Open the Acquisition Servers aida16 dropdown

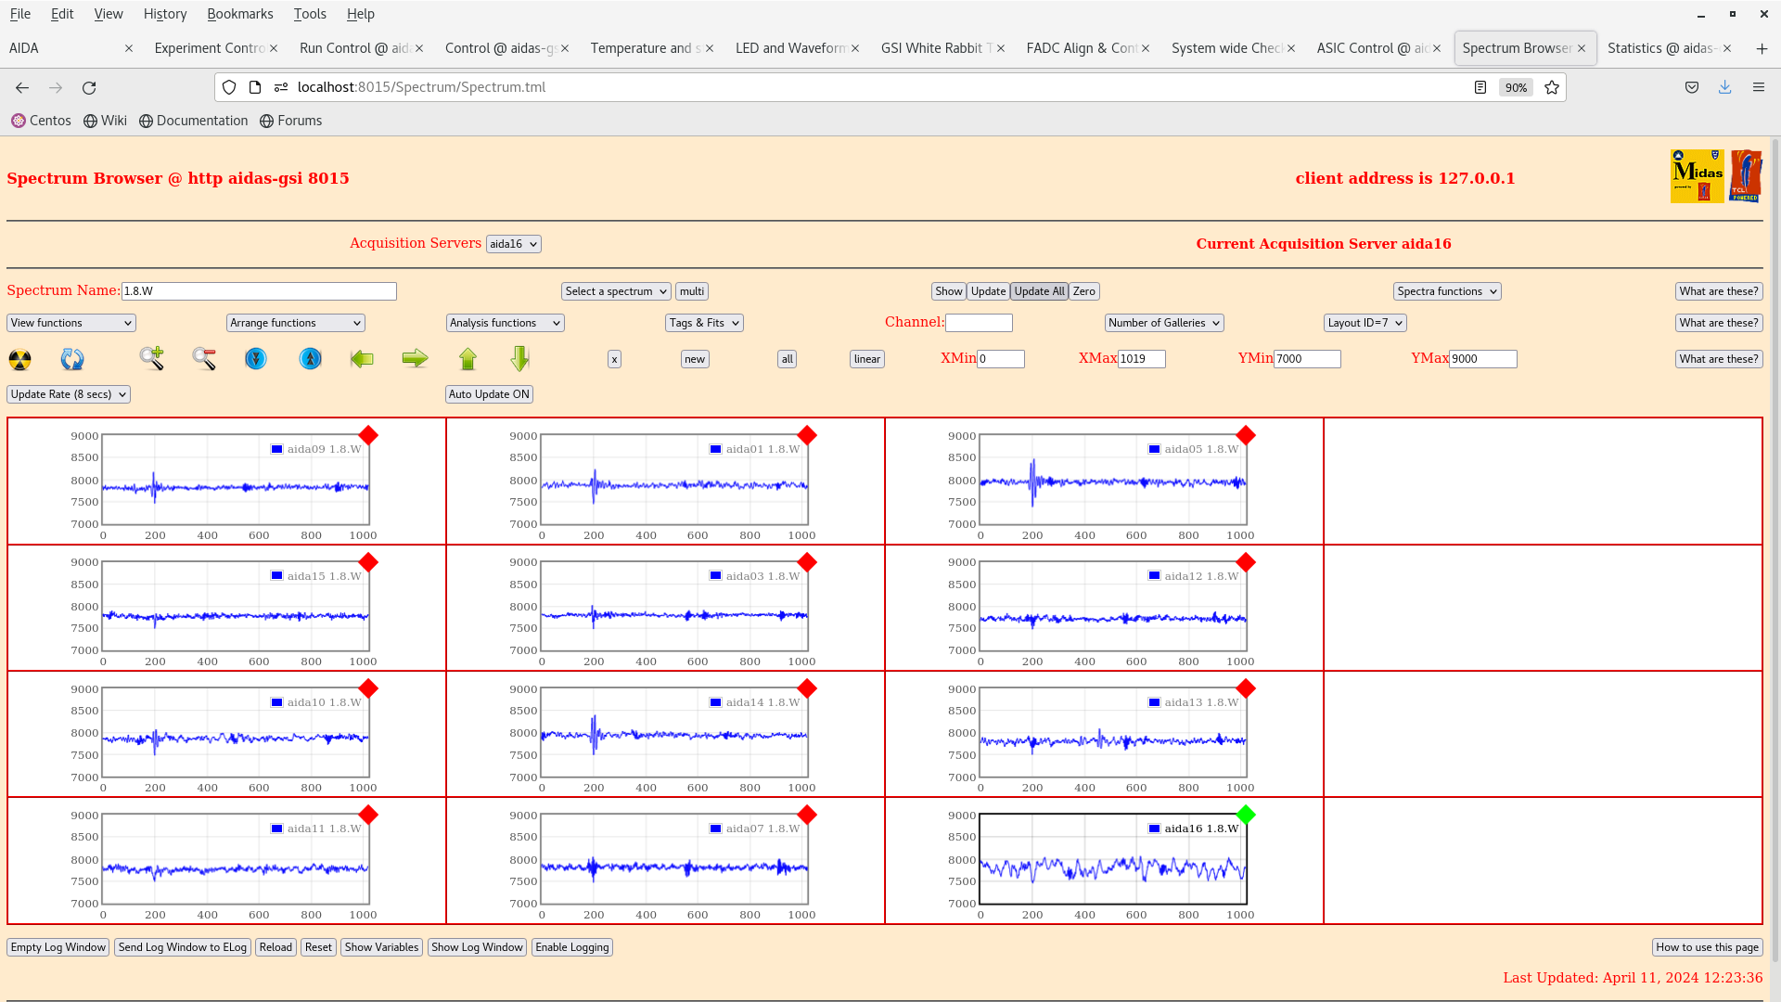[513, 244]
